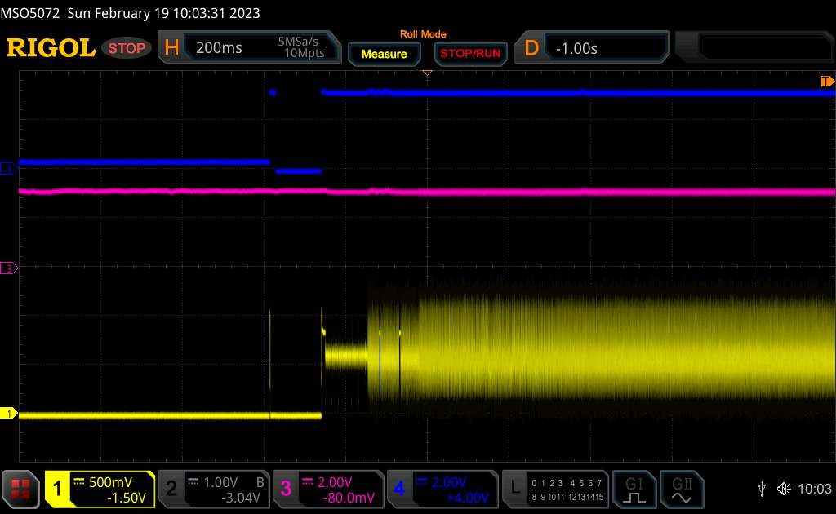836x514 pixels.
Task: Click the channel 2 offset -3.04V value
Action: (241, 498)
